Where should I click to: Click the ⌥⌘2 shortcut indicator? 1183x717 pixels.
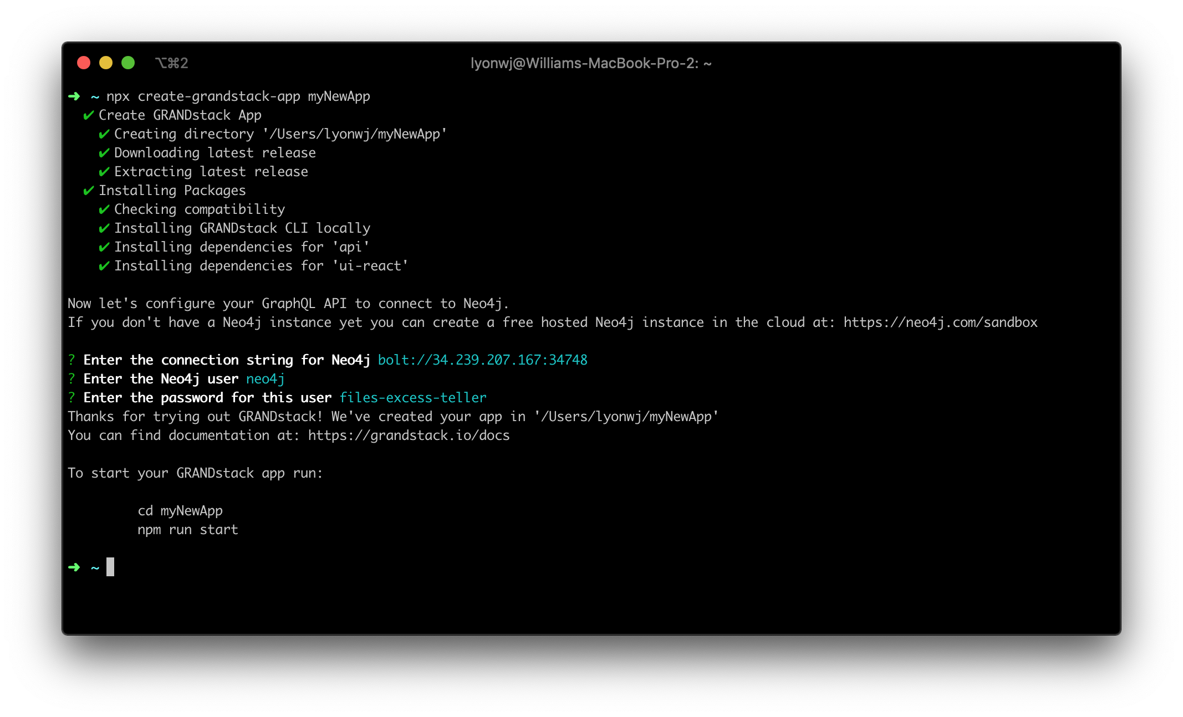point(171,63)
